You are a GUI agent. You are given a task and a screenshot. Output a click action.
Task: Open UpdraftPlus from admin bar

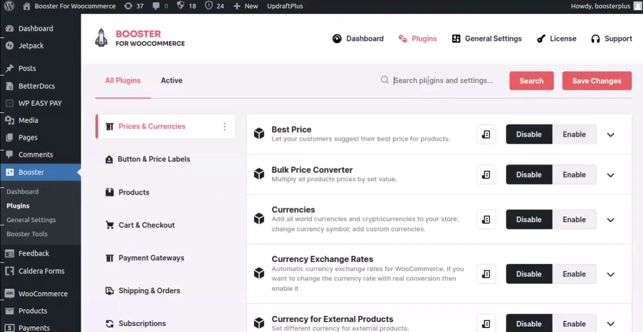click(x=285, y=6)
